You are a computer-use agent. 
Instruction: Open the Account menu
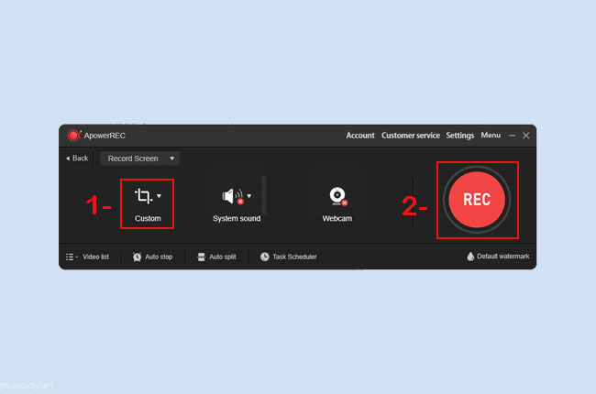pos(360,136)
